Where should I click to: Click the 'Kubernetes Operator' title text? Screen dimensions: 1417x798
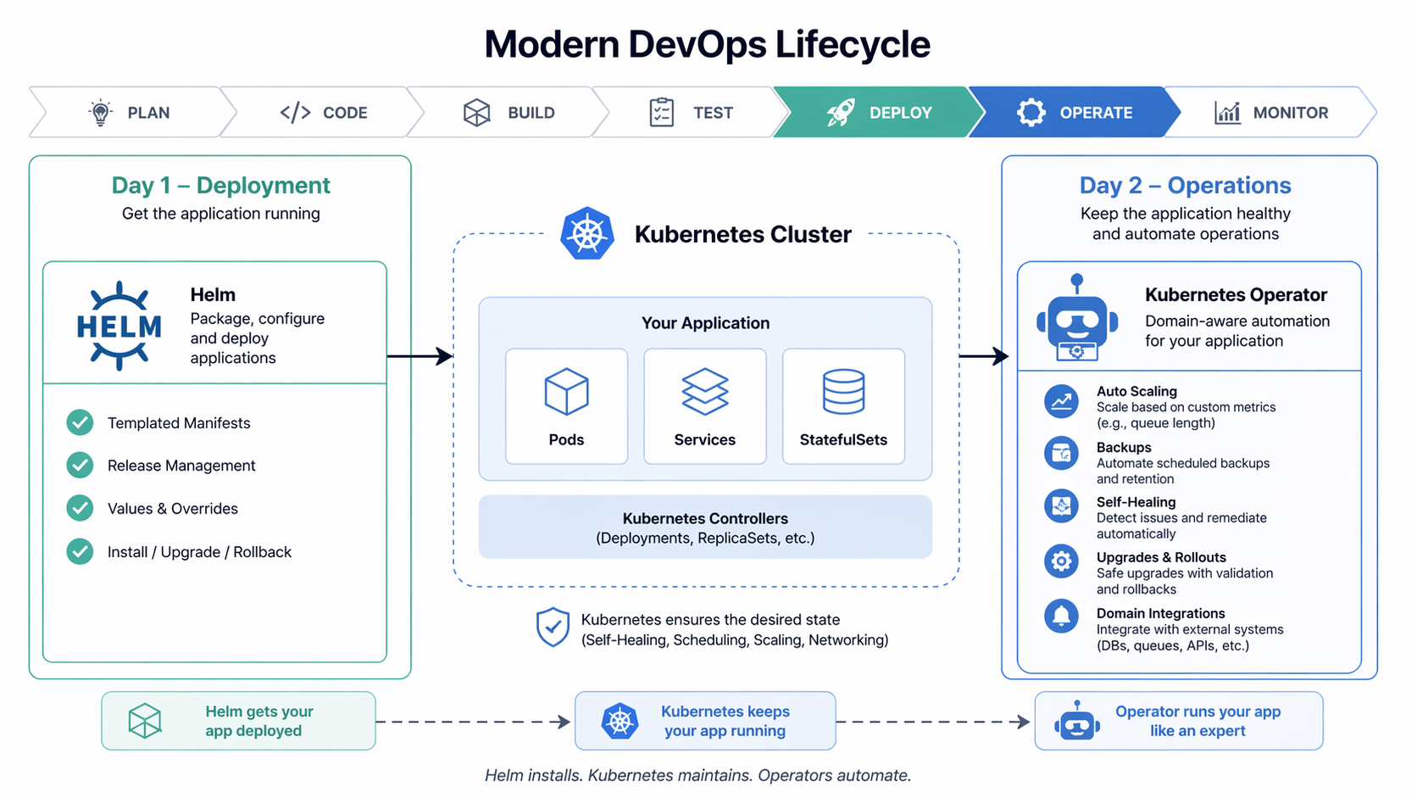(1236, 295)
